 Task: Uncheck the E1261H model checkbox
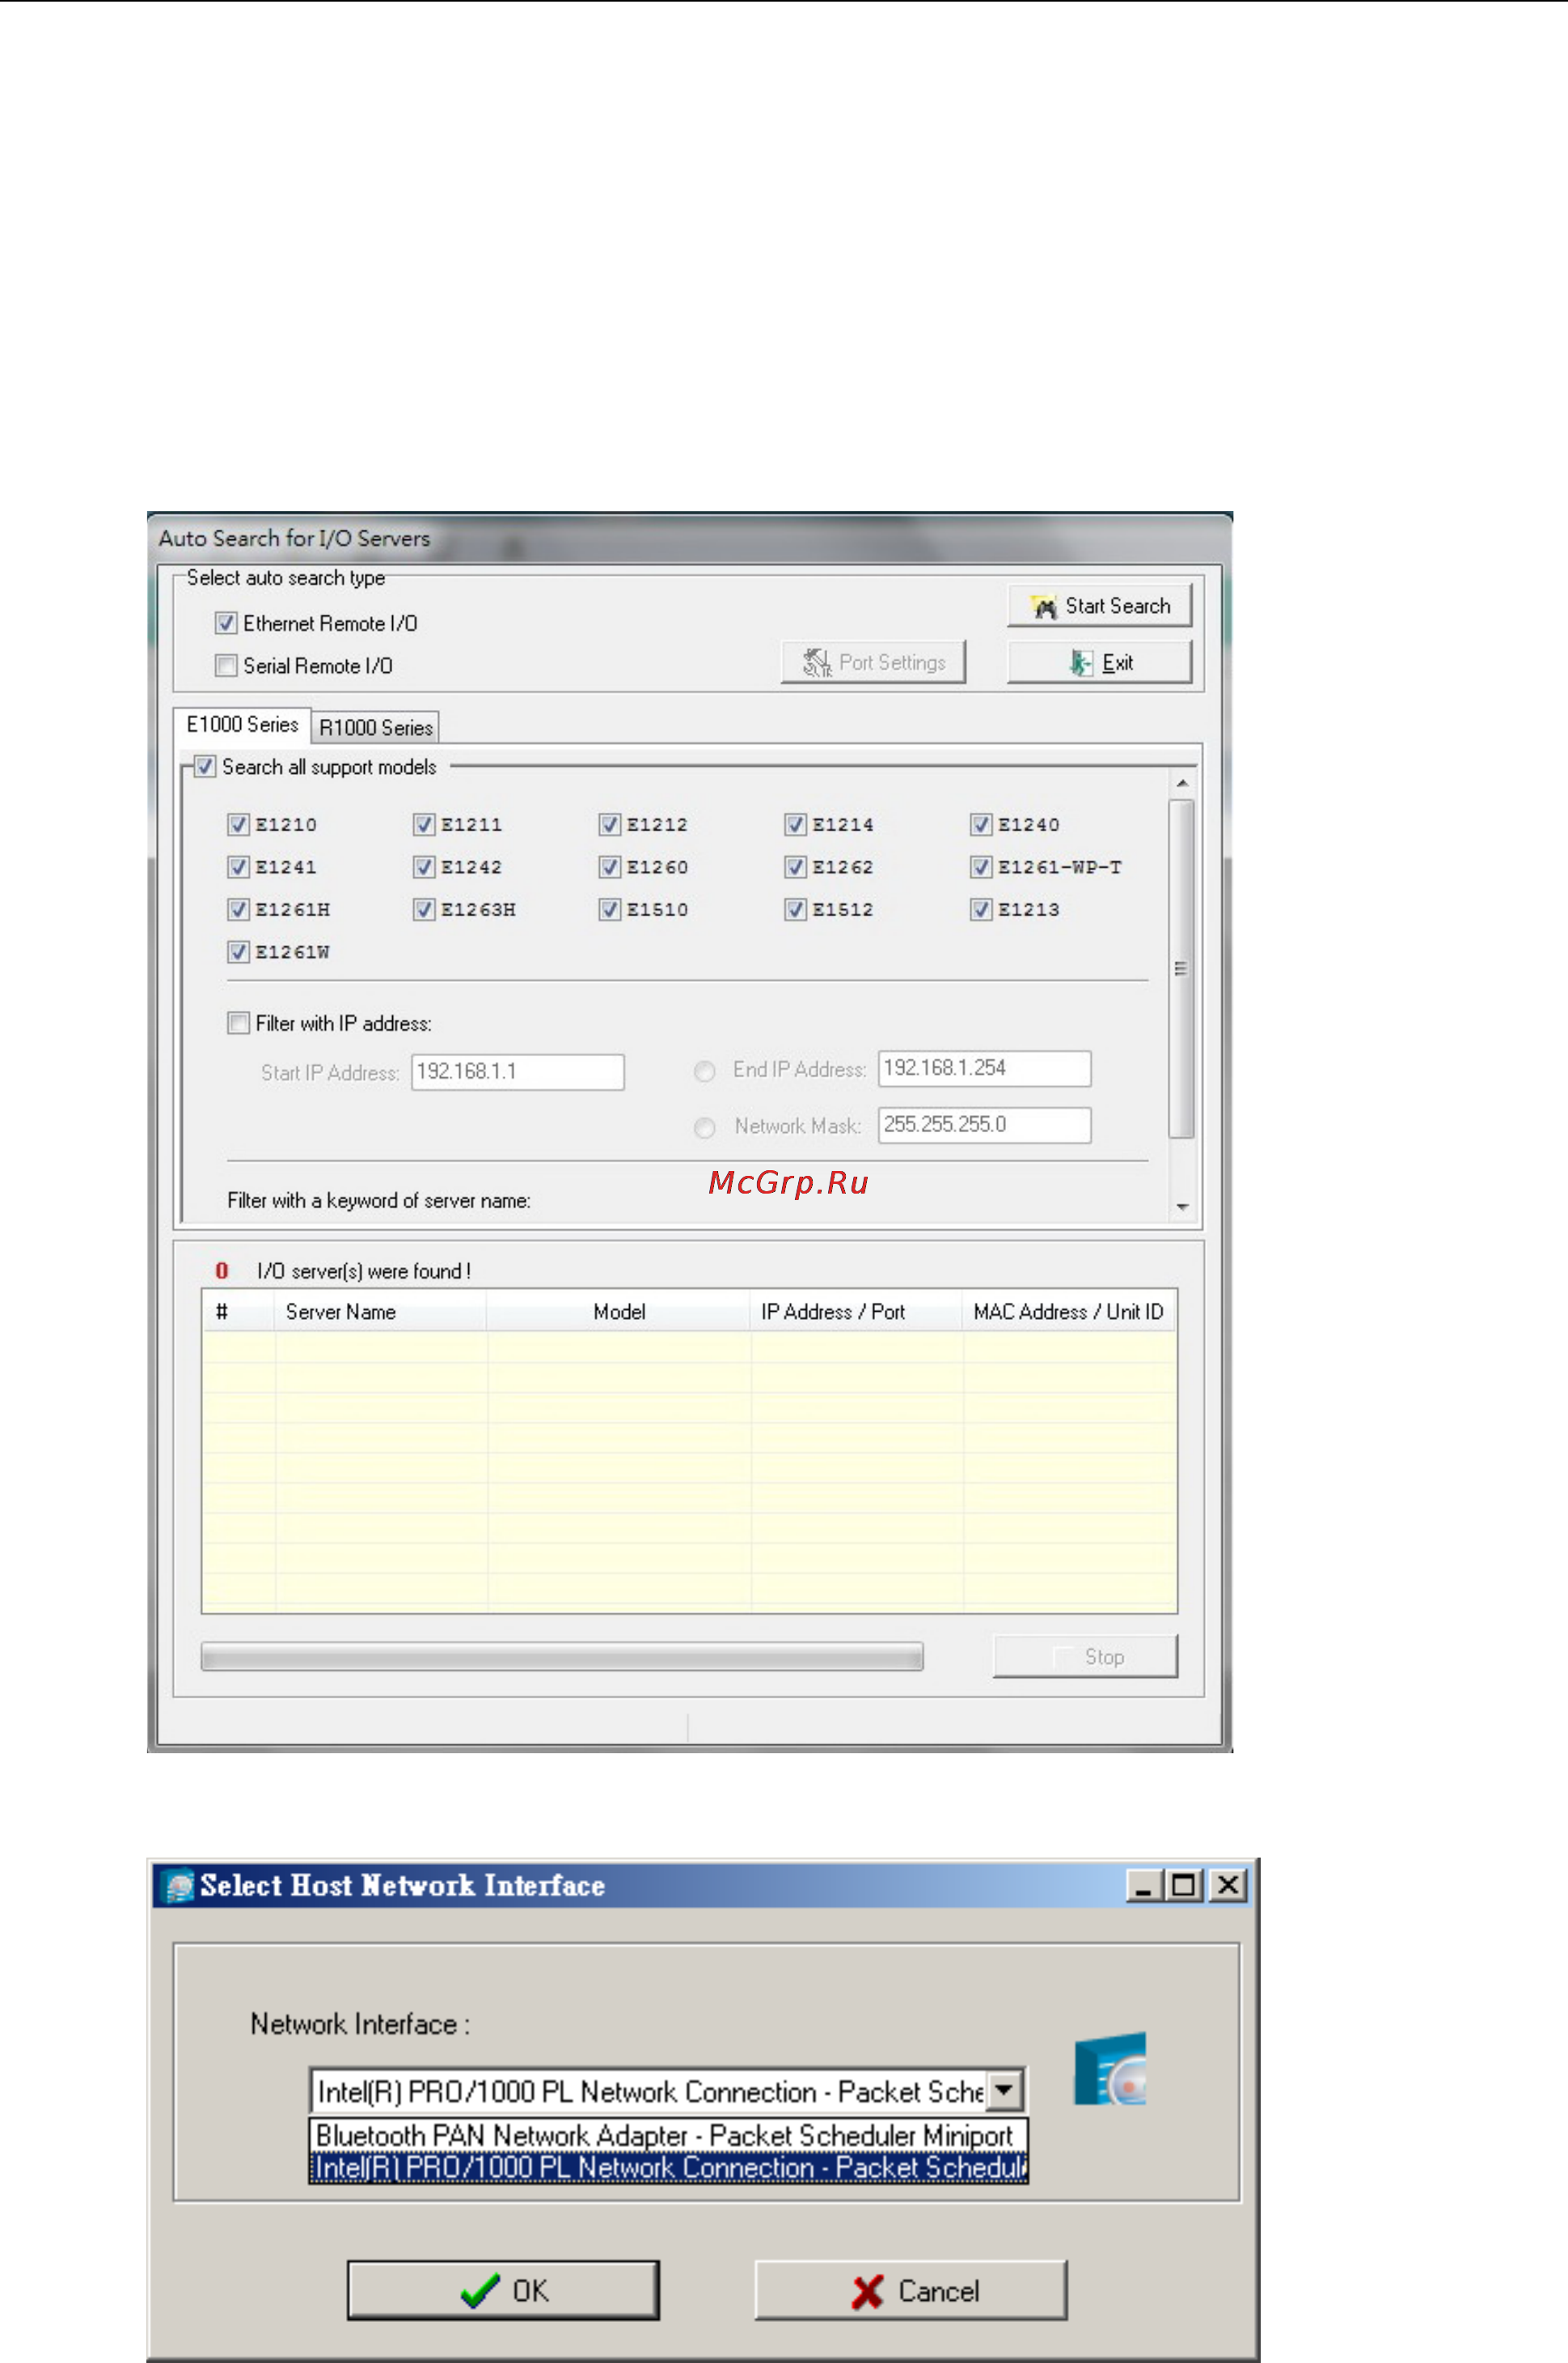(238, 909)
